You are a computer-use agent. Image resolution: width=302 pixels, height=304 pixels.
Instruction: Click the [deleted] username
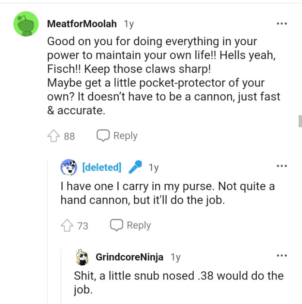click(101, 167)
